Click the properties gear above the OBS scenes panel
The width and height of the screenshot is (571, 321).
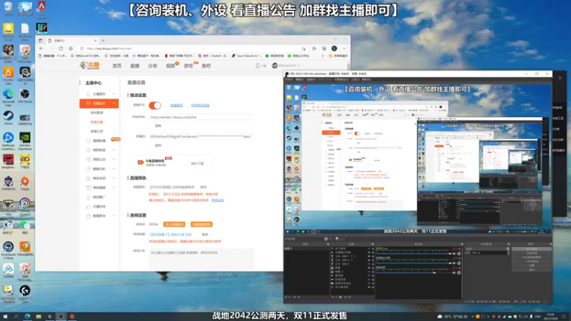326,239
